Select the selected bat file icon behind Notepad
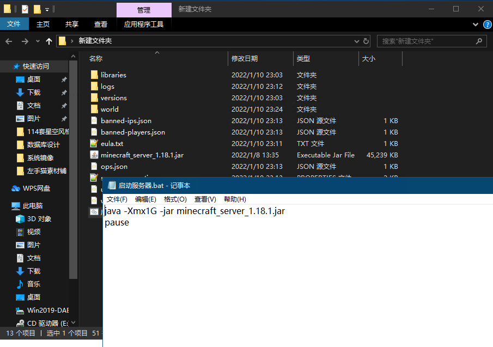The height and width of the screenshot is (347, 493). (94, 212)
